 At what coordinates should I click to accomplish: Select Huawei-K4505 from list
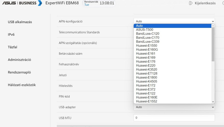click(172, 82)
